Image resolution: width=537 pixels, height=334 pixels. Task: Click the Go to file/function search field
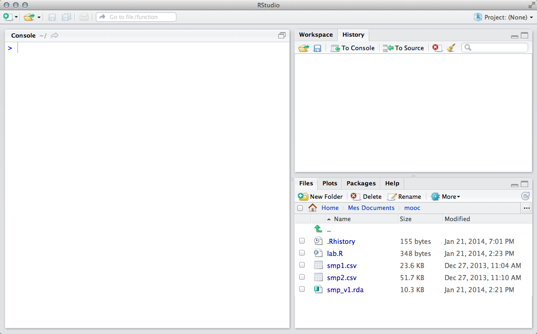tap(137, 17)
